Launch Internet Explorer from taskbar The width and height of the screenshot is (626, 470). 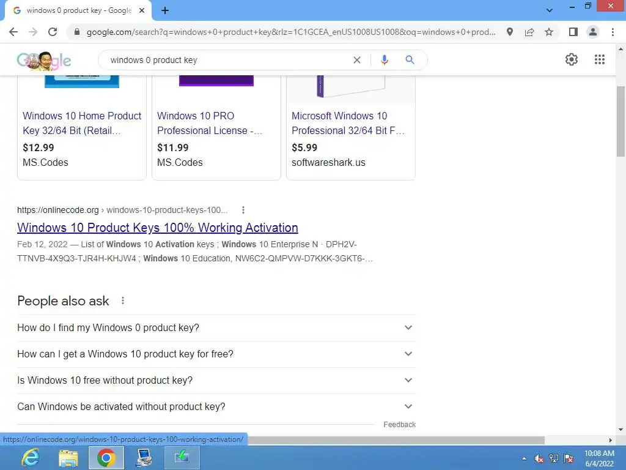pos(31,458)
